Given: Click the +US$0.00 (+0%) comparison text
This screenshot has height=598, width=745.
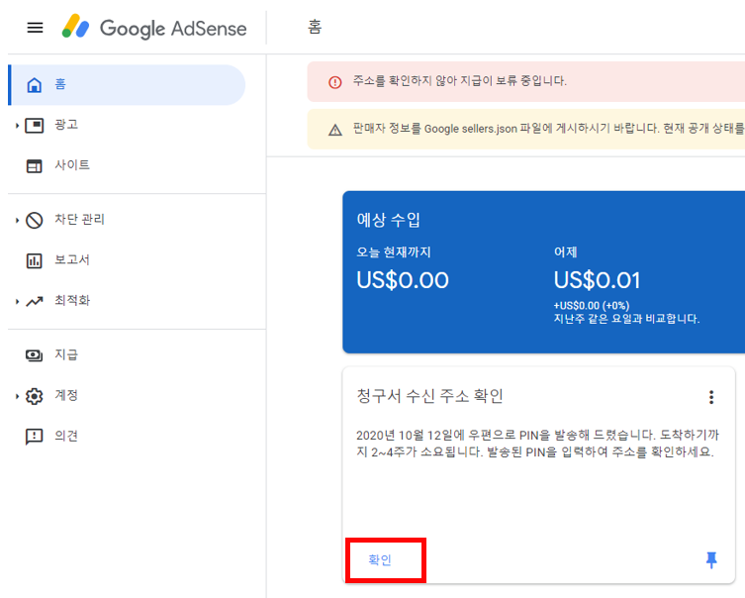Looking at the screenshot, I should click(591, 306).
